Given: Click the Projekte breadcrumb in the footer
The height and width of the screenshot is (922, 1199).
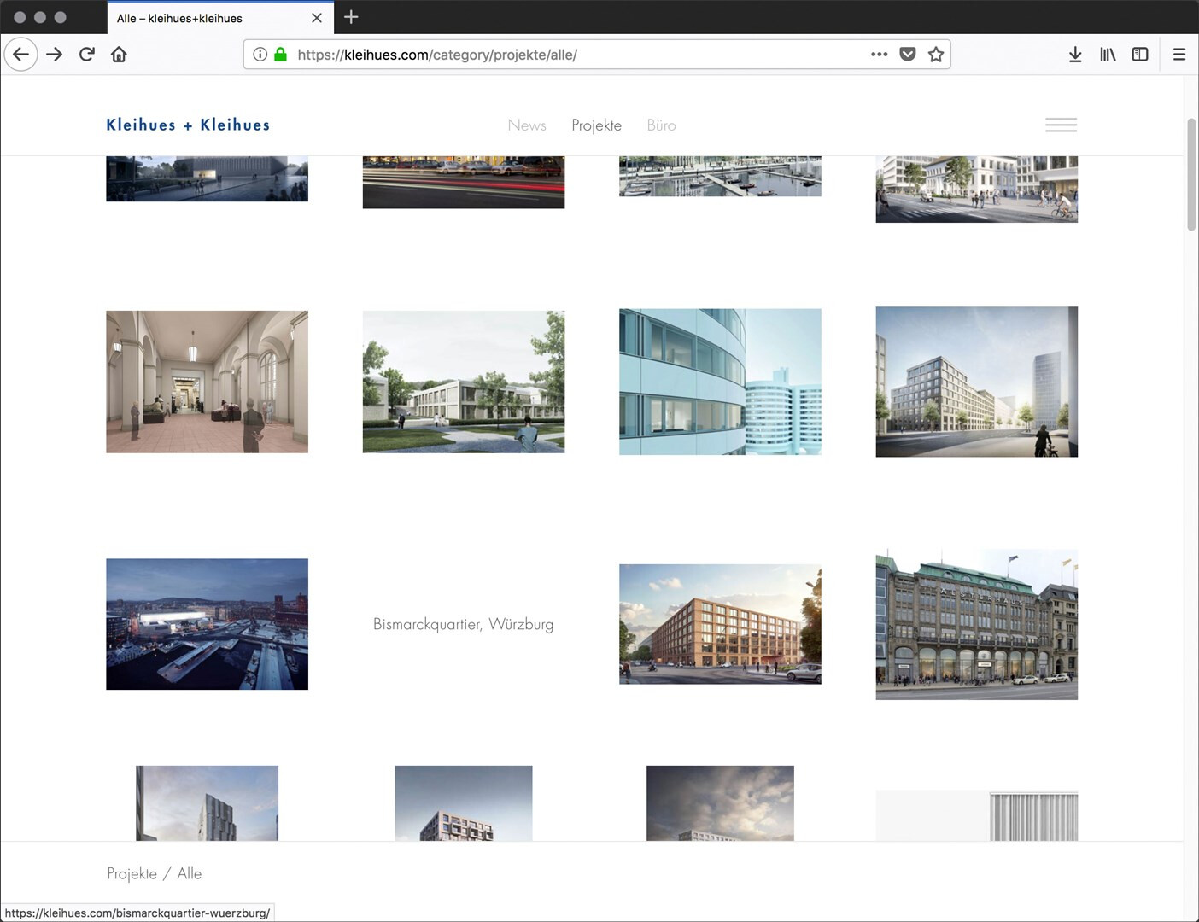Looking at the screenshot, I should [132, 873].
